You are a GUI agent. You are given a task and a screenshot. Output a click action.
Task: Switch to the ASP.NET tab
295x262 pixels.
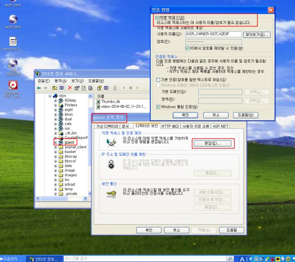pos(220,126)
